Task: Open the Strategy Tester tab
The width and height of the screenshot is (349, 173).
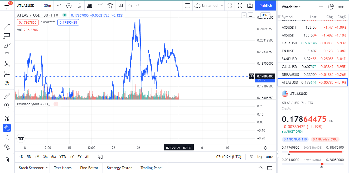Action: [x=119, y=168]
